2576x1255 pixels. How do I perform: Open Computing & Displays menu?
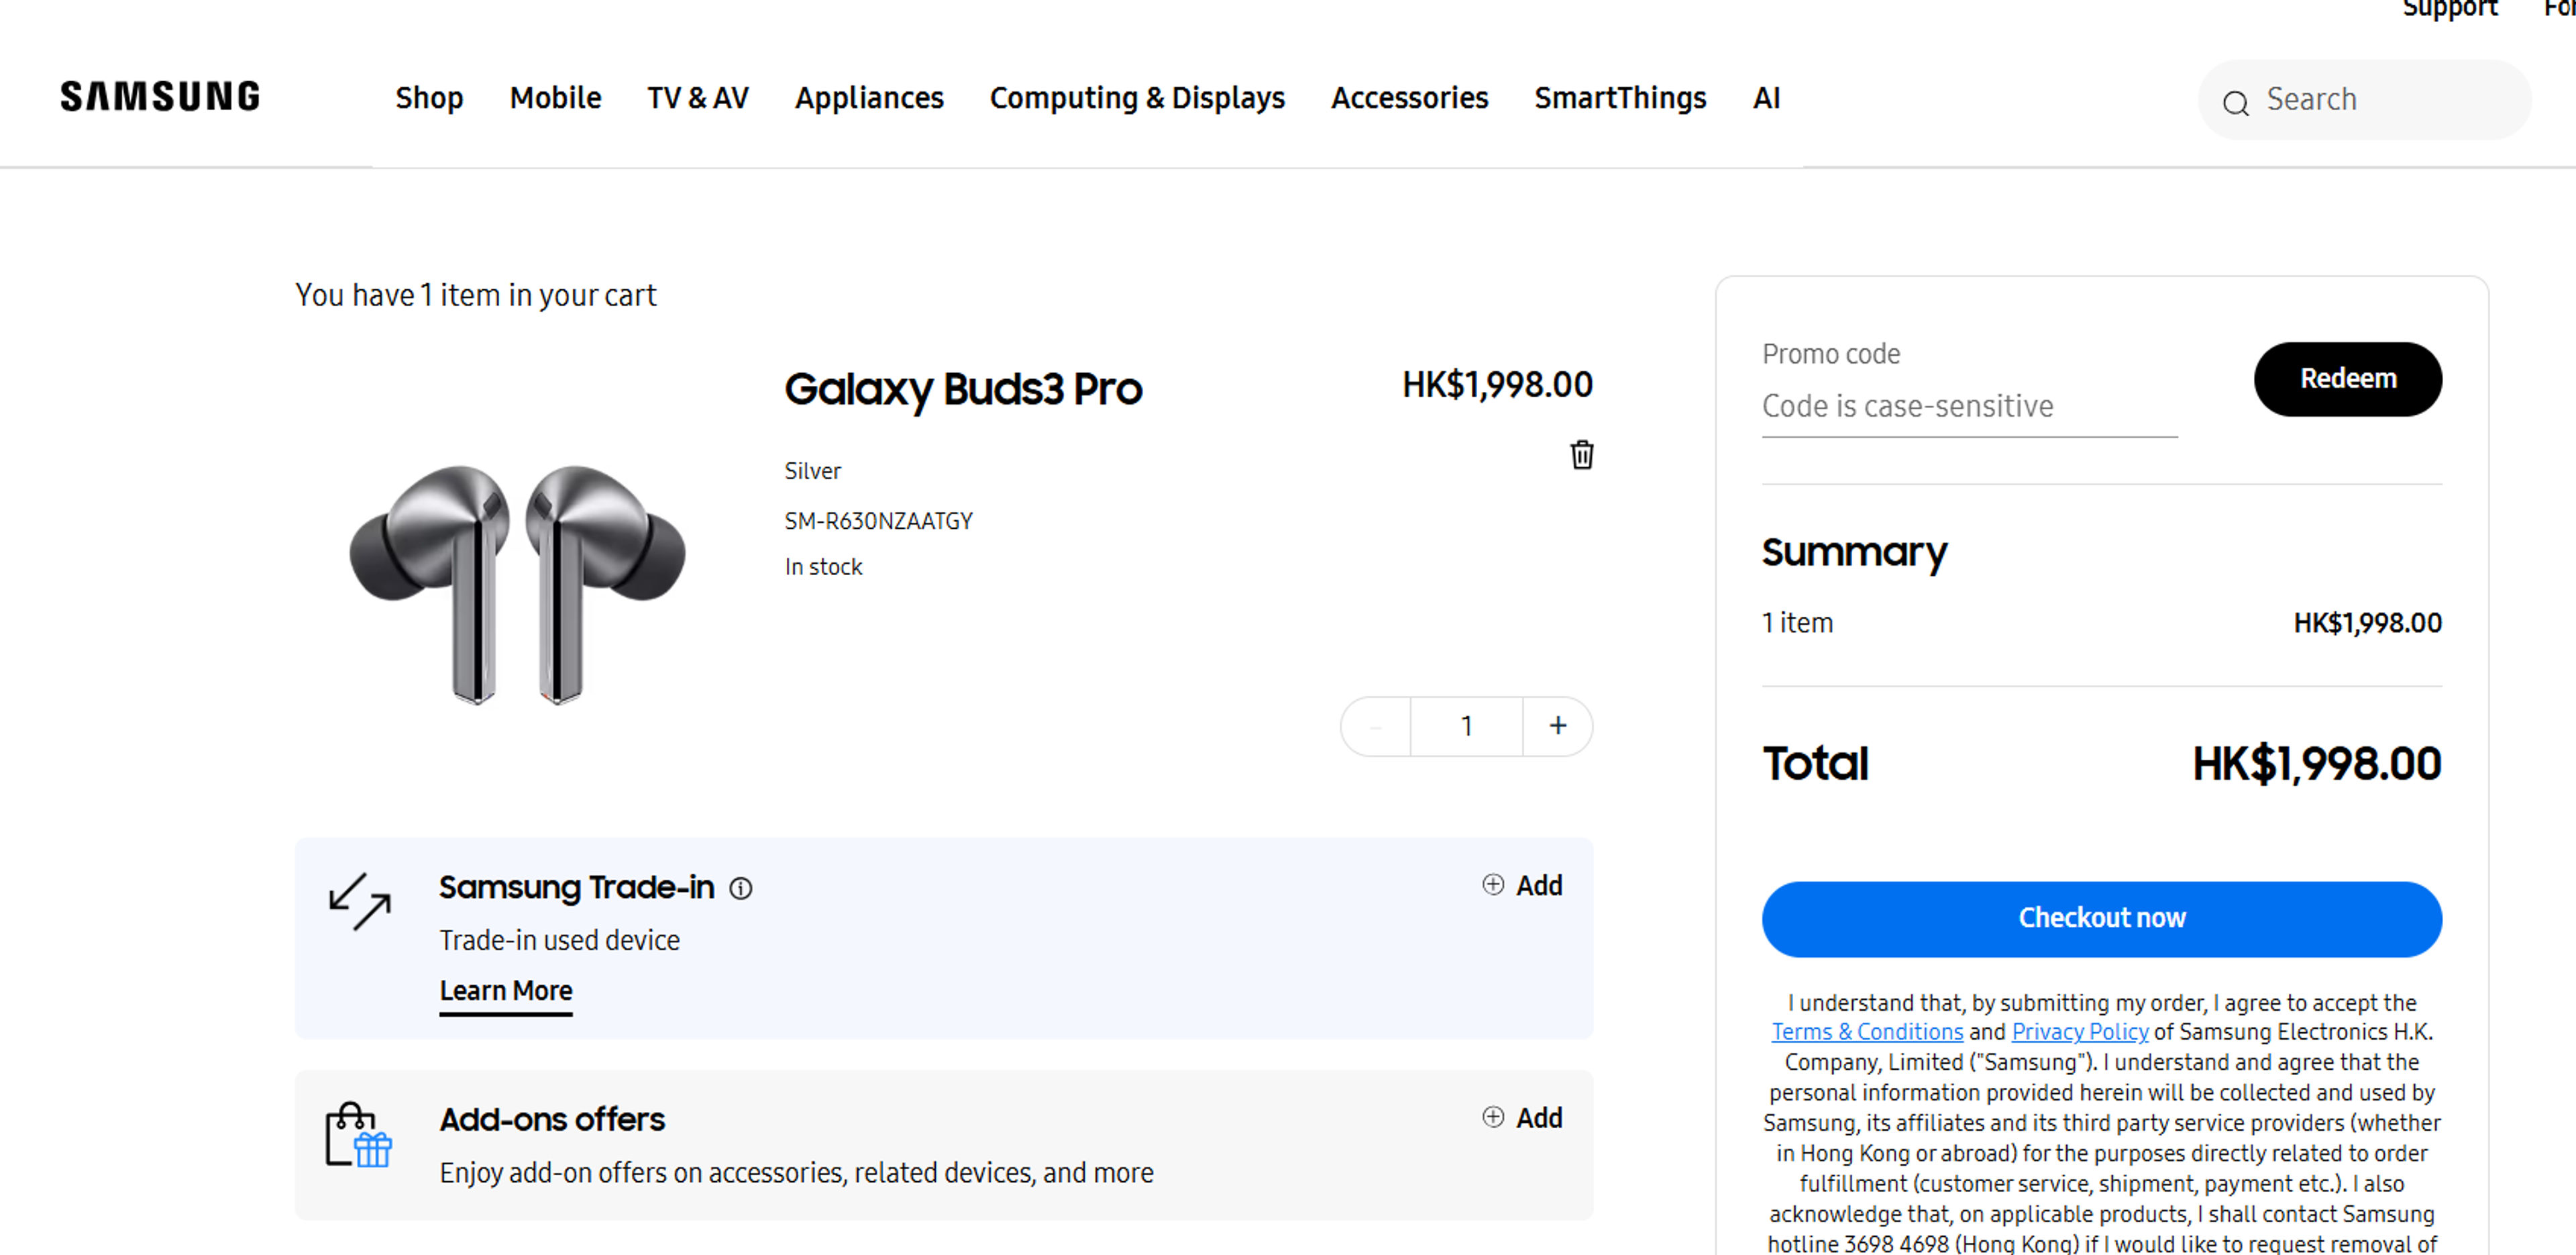point(1137,98)
